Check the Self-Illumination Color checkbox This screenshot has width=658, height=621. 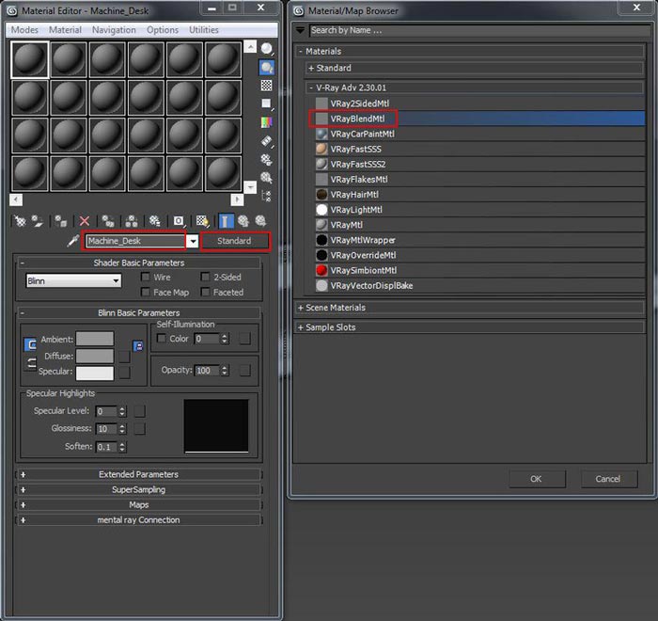161,338
